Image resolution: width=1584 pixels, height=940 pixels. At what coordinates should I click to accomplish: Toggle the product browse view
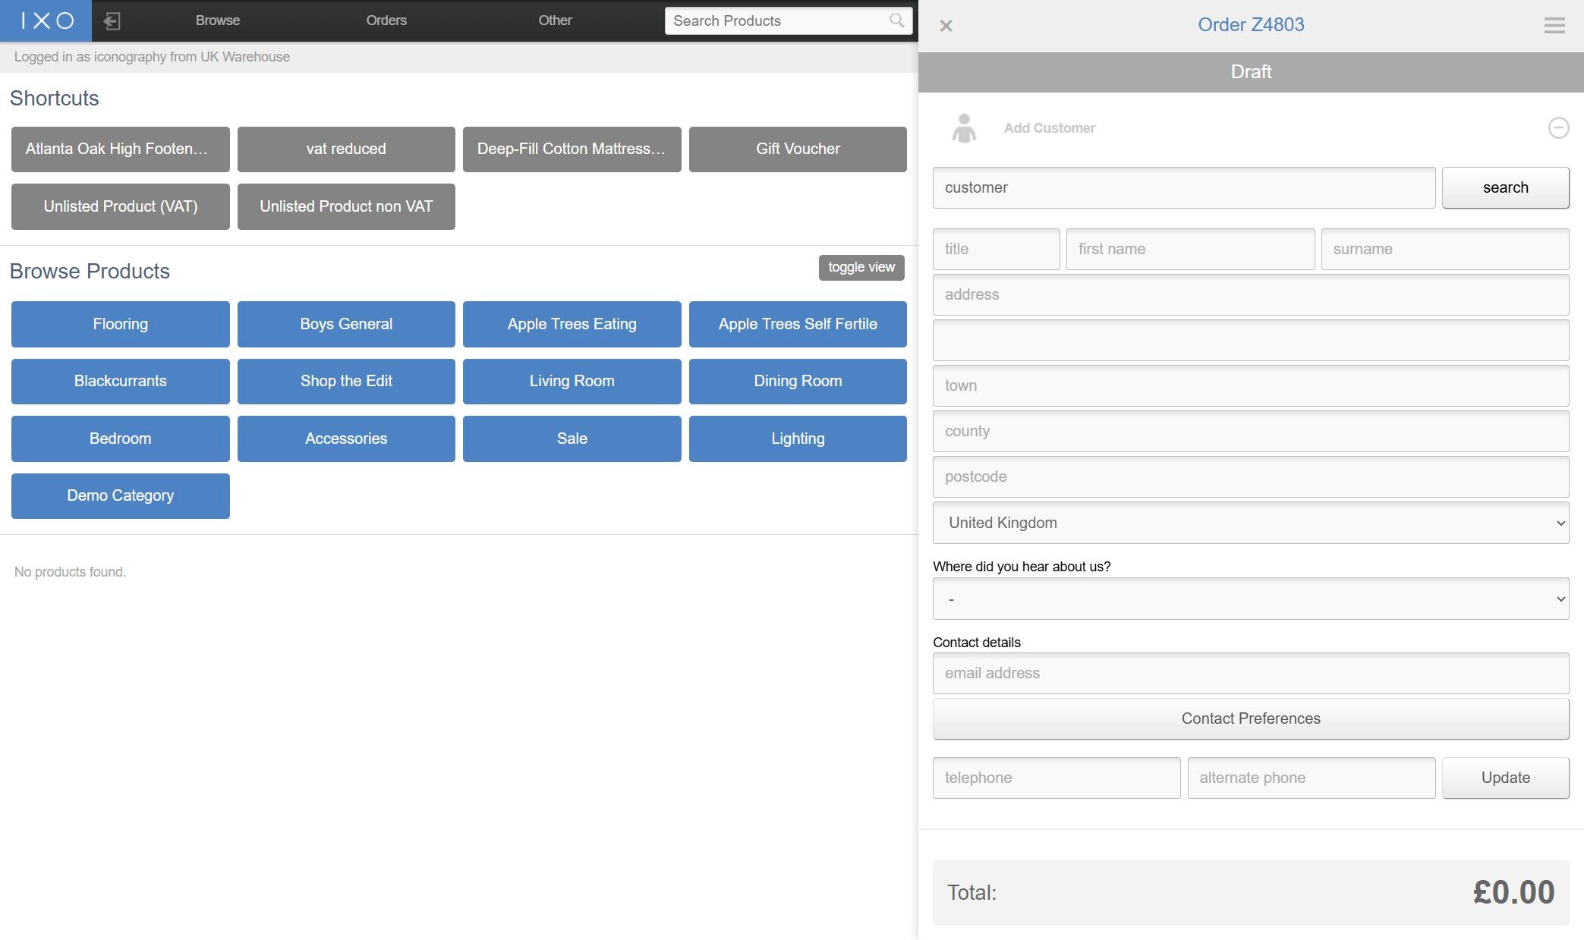click(x=861, y=267)
